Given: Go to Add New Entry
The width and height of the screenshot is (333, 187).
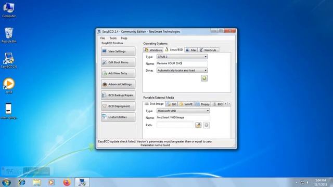Looking at the screenshot, I should (x=118, y=73).
